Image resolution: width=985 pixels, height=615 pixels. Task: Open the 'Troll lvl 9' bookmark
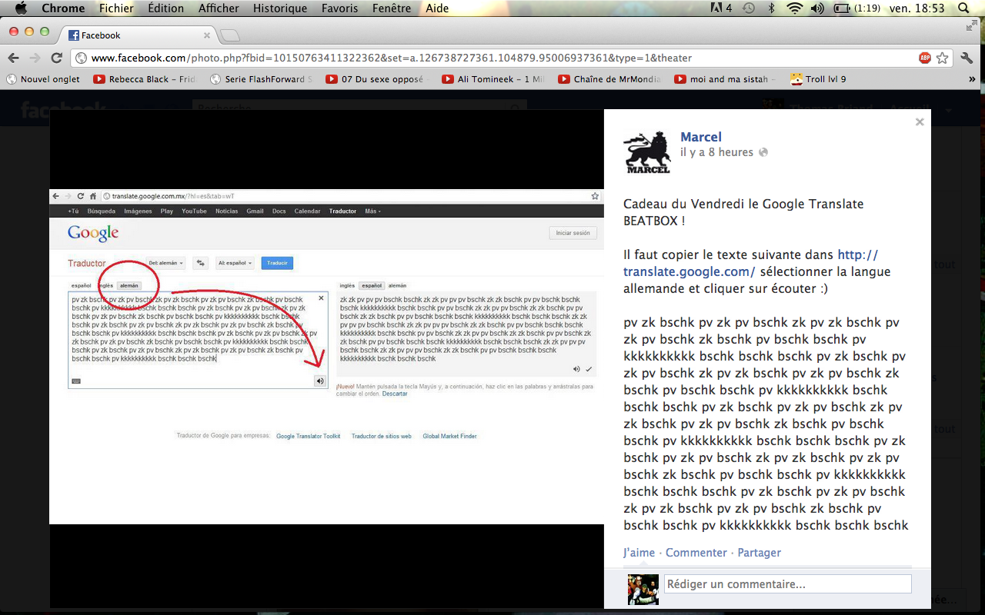(818, 79)
